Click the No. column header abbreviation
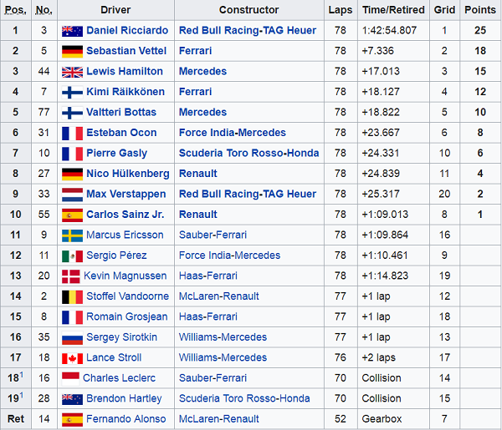 pyautogui.click(x=44, y=10)
